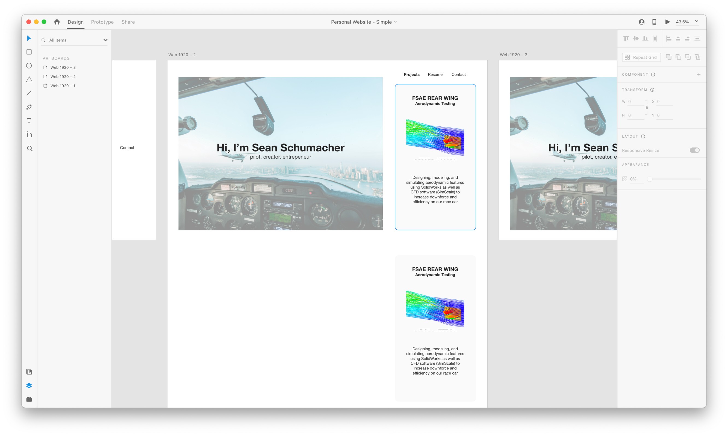This screenshot has width=728, height=436.
Task: Add a new Component with the plus button
Action: click(x=698, y=74)
